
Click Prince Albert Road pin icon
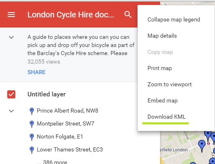32,111
